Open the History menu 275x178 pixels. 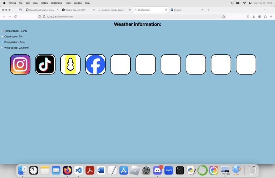44,3
